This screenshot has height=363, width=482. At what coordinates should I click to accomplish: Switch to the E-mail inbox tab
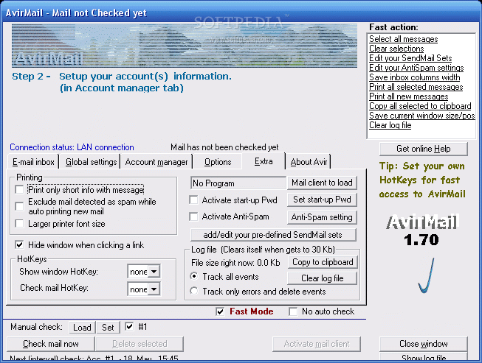33,162
